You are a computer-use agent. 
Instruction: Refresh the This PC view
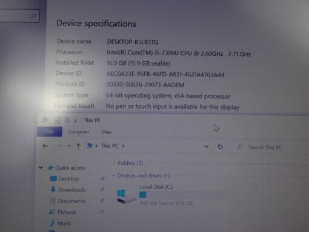tap(220, 147)
